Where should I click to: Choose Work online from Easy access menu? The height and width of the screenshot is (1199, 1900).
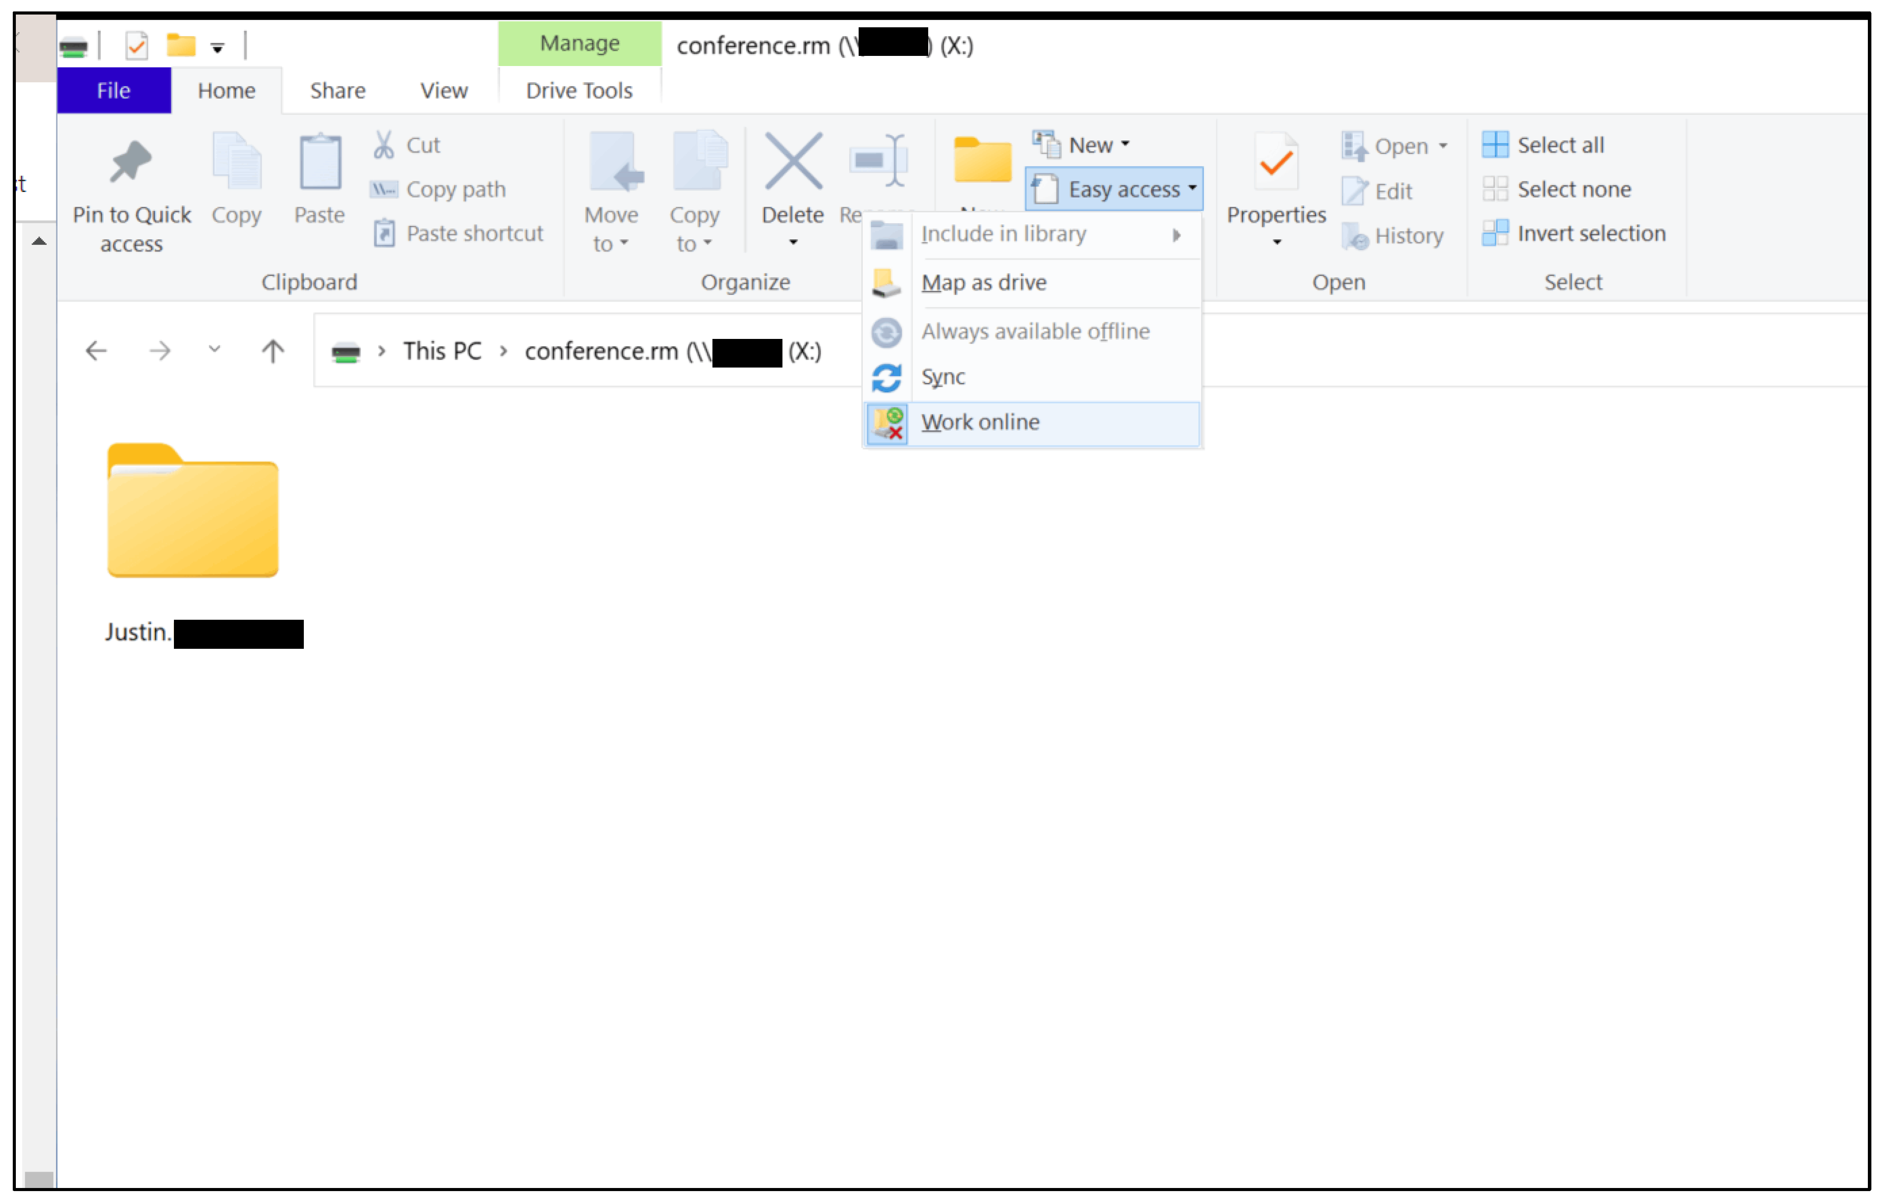pos(980,422)
